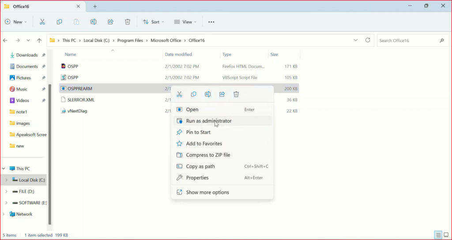
Task: Open Videos in the sidebar
Action: tap(23, 101)
